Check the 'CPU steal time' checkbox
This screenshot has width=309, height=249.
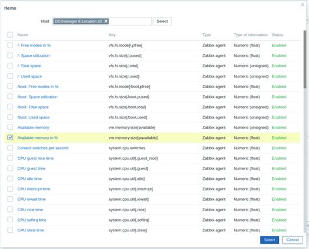(10, 230)
